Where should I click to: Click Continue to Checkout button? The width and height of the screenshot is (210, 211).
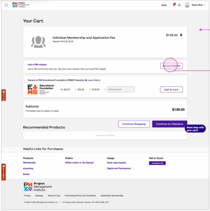point(169,124)
